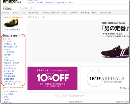130x104 pixels.
Task: Open the 10%OFF fashion campaign banner
Action: point(52,78)
